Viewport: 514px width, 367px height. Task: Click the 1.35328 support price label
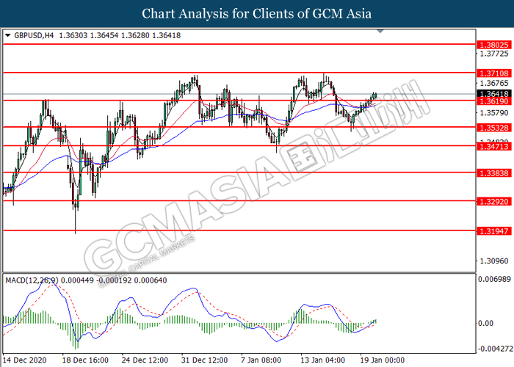click(x=494, y=128)
